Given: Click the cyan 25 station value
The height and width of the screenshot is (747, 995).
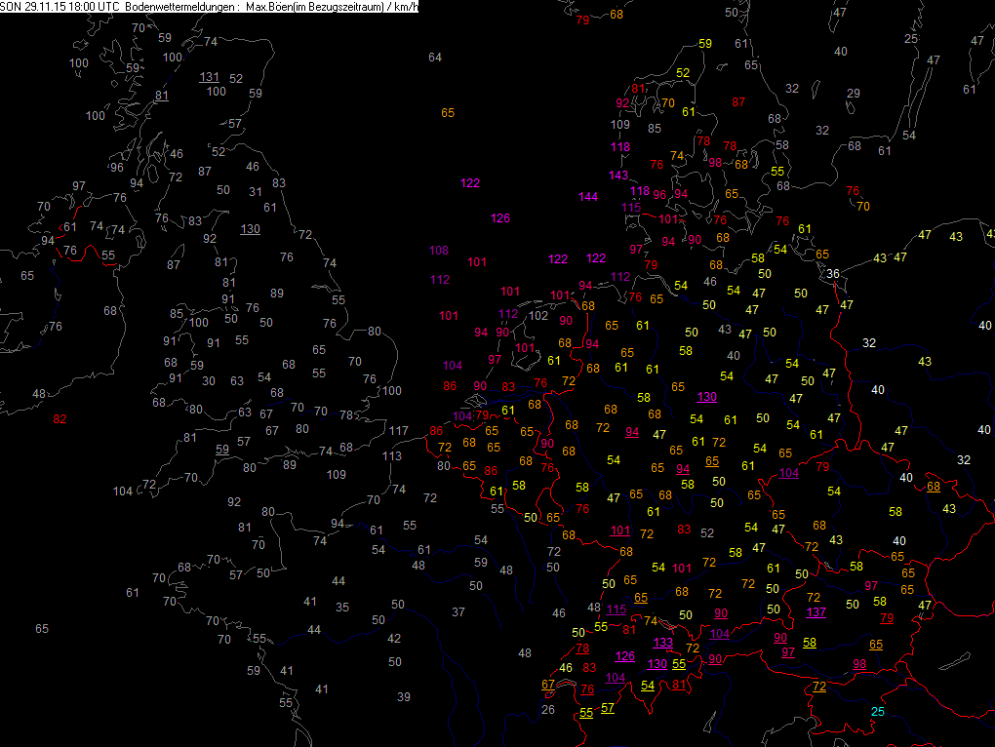Looking at the screenshot, I should tap(878, 713).
